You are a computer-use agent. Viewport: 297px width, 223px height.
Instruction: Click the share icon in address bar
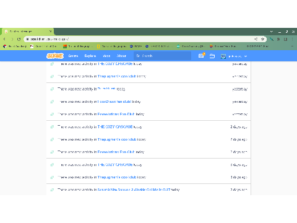tap(256, 39)
